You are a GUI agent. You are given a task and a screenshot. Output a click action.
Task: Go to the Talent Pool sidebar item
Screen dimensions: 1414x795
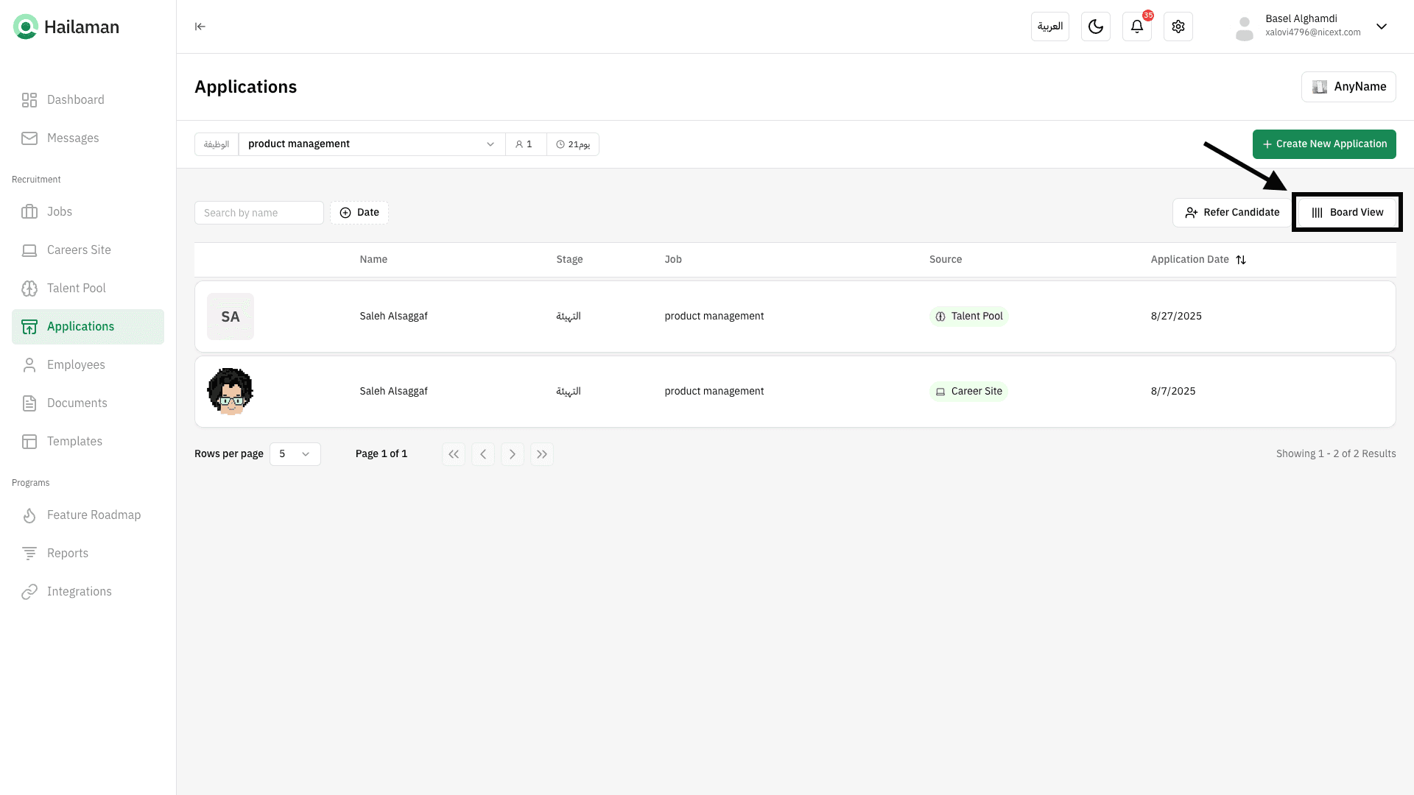(x=76, y=289)
